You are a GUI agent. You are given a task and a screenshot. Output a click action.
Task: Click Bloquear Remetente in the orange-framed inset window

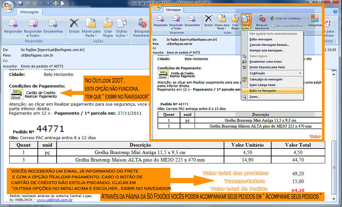point(262,22)
